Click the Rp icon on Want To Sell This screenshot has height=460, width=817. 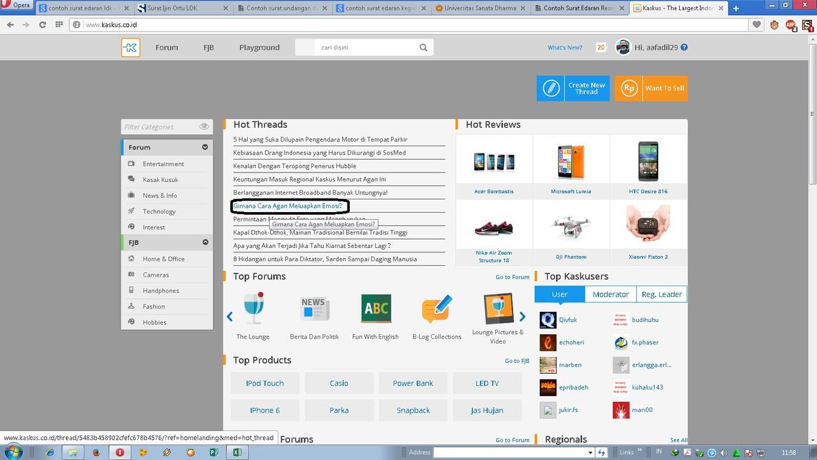pyautogui.click(x=629, y=88)
